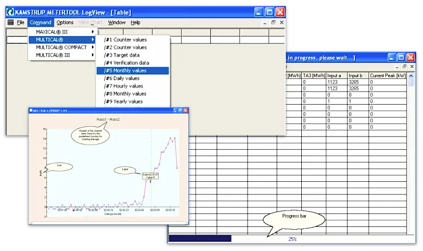Select /#6 Daily values
Screen dimensions: 423x251
133,78
